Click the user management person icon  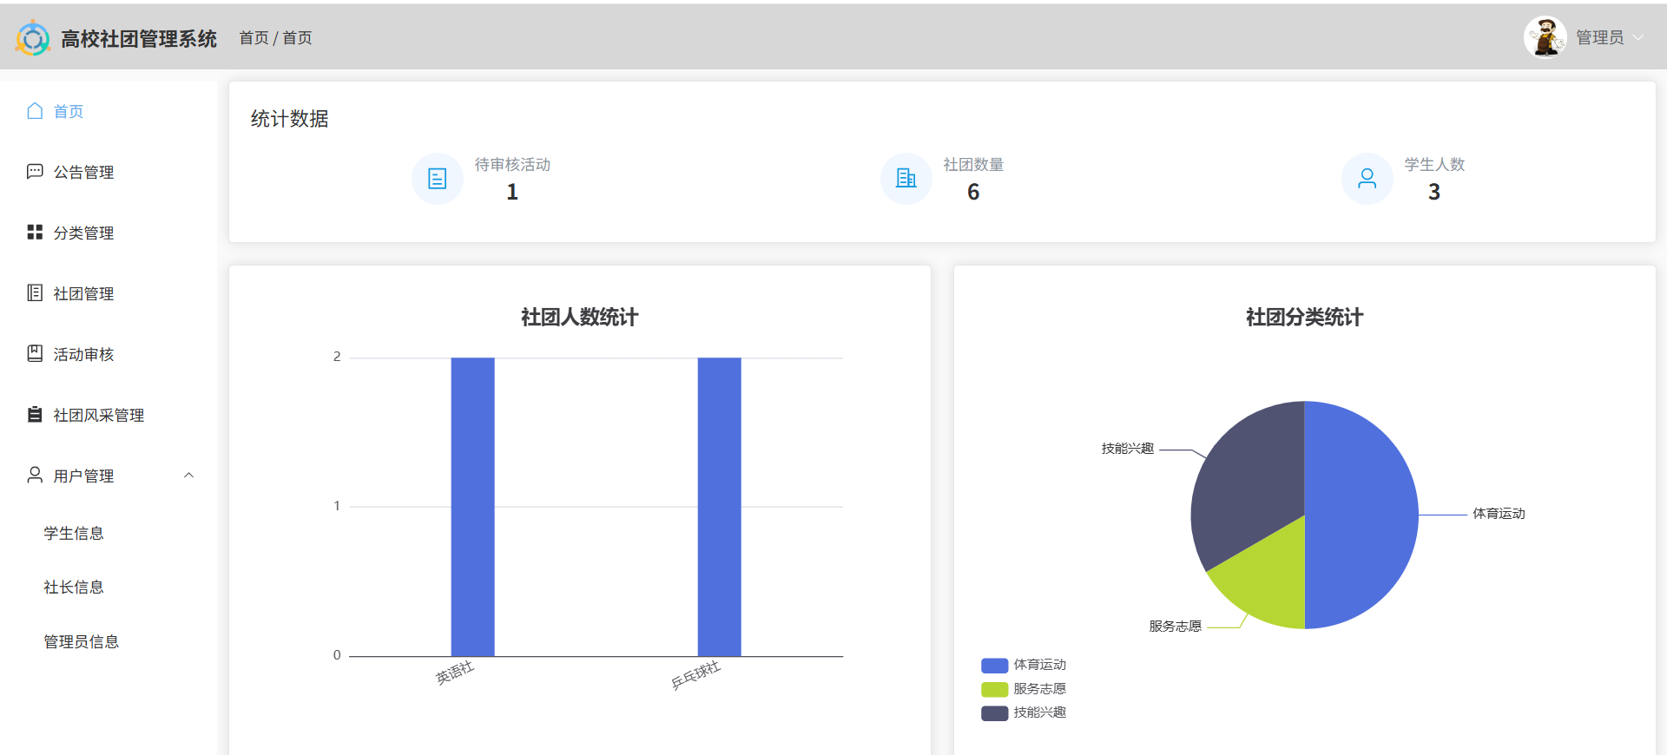click(x=35, y=476)
